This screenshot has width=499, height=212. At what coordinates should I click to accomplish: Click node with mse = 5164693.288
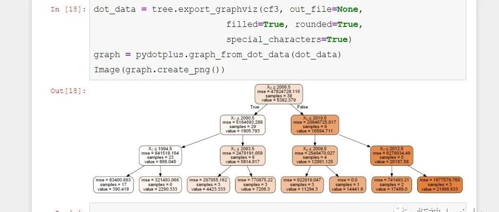tap(243, 125)
